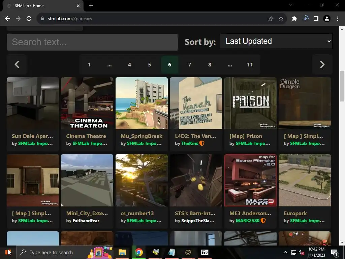Open File Explorer from taskbar
The image size is (345, 259).
click(x=122, y=252)
